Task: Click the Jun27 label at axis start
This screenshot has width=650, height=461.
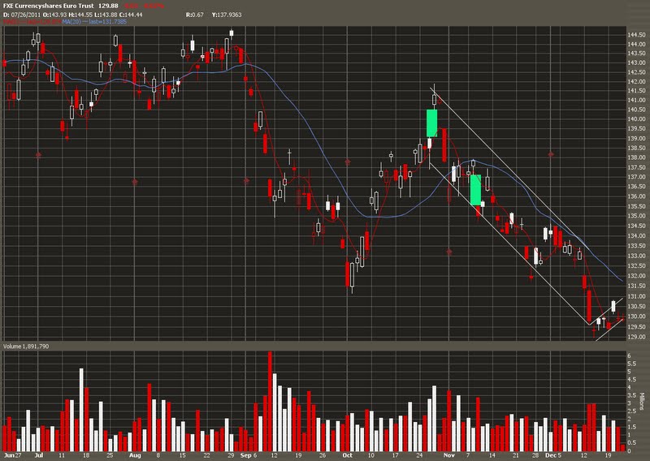Action: (x=11, y=456)
